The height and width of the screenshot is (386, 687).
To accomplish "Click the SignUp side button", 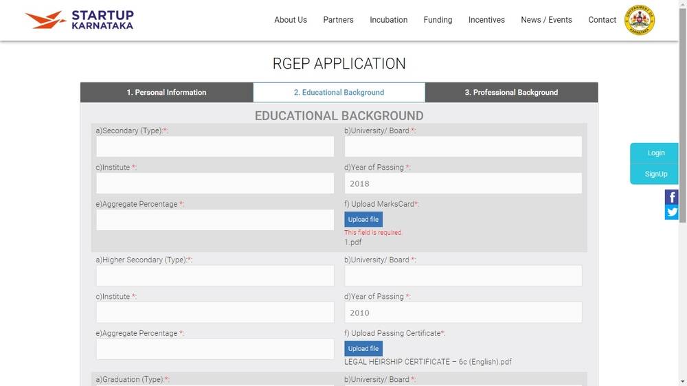I will 656,174.
